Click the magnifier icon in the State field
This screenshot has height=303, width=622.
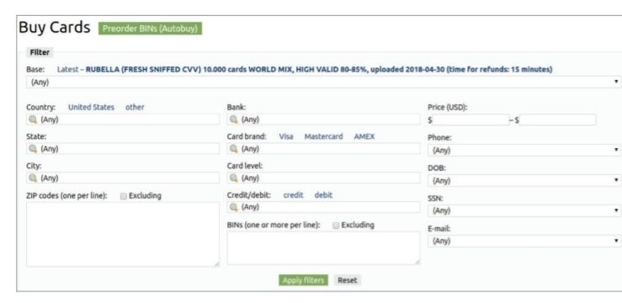[x=33, y=148]
